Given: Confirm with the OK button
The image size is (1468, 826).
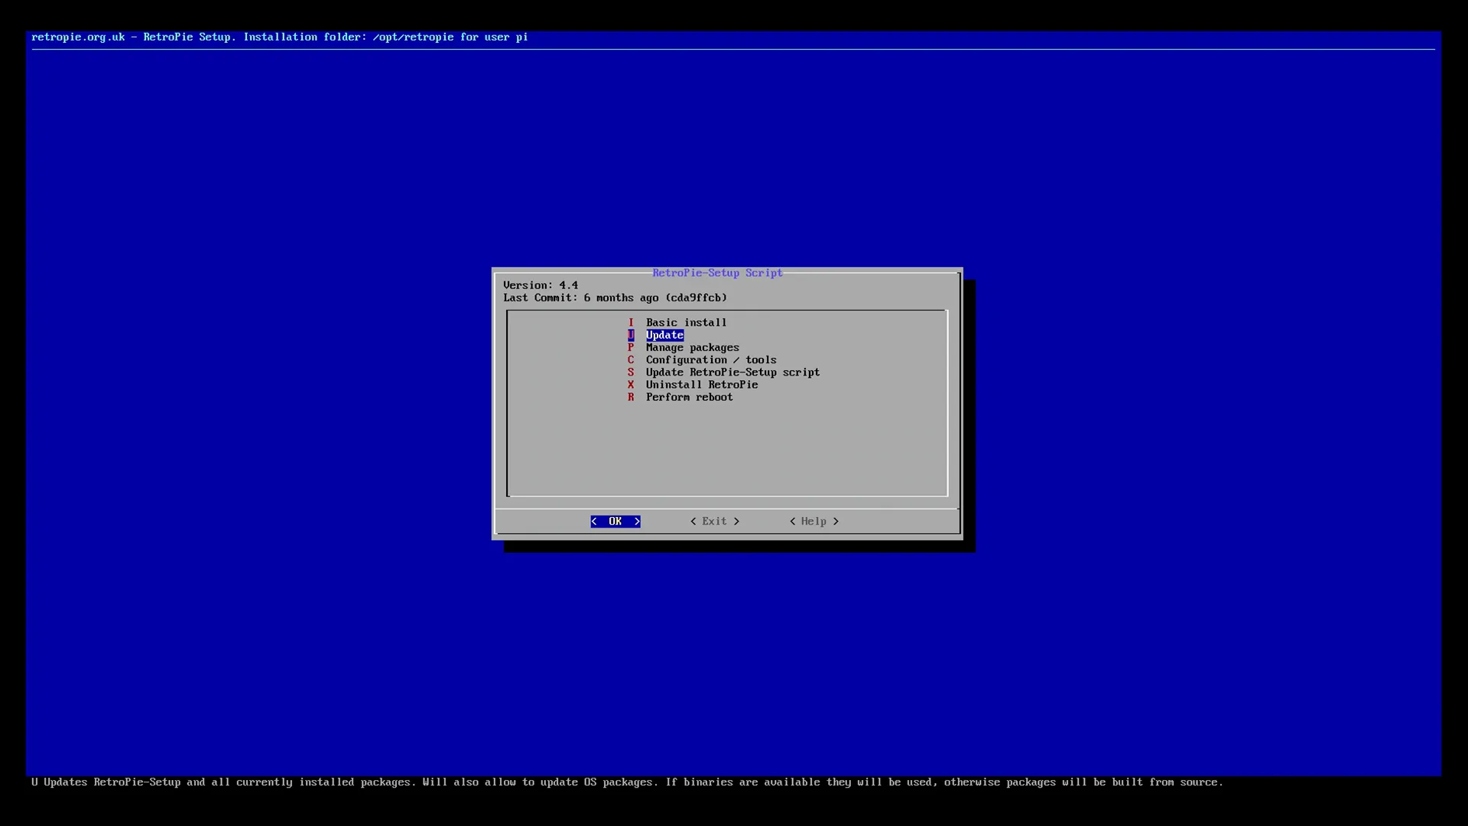Looking at the screenshot, I should 615,522.
